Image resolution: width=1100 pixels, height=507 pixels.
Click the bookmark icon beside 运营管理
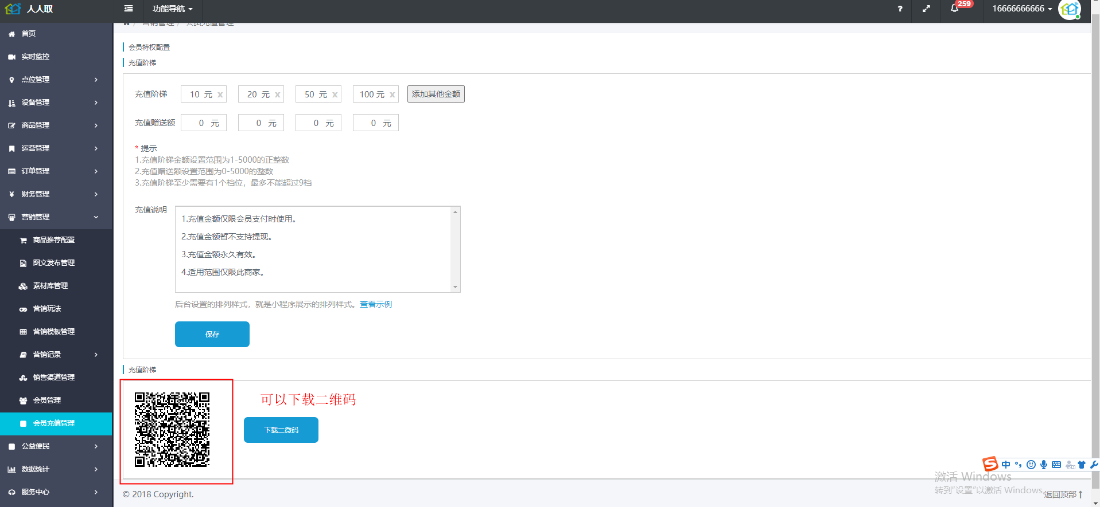click(11, 148)
